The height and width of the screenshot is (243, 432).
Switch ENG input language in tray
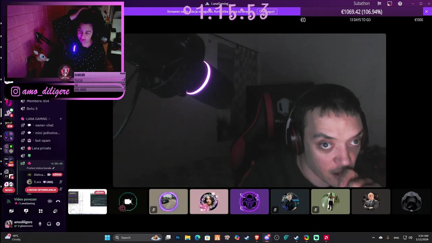[396, 238]
